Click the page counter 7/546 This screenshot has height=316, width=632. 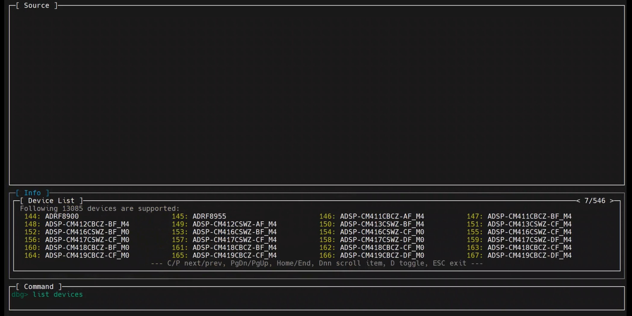pyautogui.click(x=595, y=201)
